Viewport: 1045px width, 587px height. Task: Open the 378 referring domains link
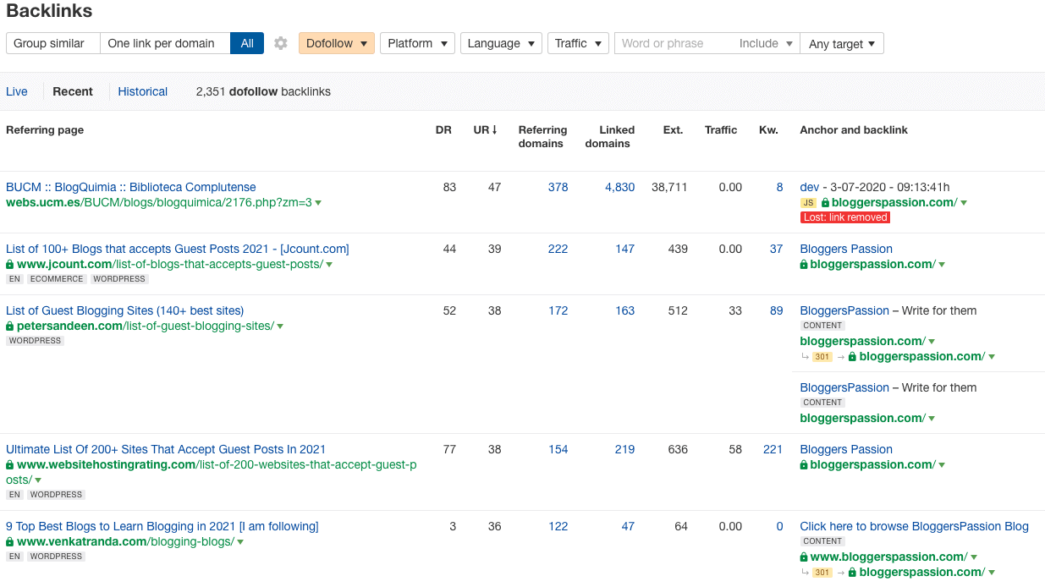558,187
